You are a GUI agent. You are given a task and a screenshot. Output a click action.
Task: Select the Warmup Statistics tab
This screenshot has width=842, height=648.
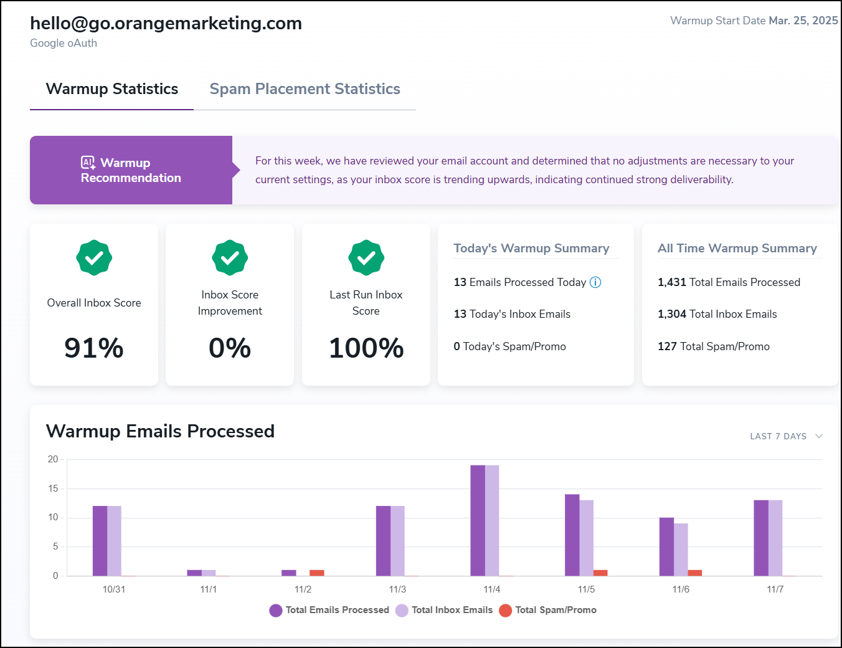click(x=112, y=89)
